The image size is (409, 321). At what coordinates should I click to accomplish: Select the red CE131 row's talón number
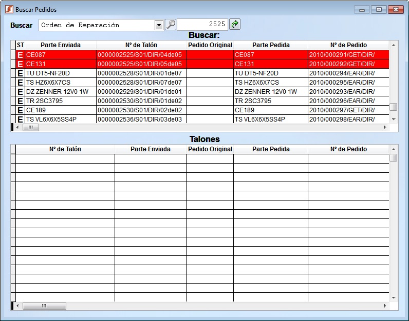[x=140, y=64]
